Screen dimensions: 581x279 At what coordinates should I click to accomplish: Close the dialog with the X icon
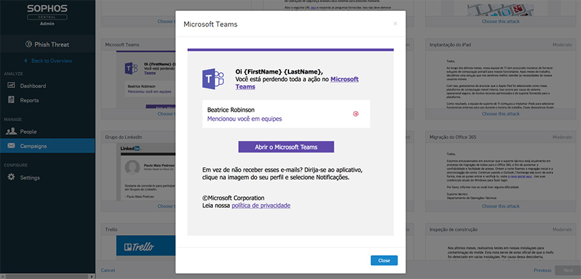tap(395, 24)
